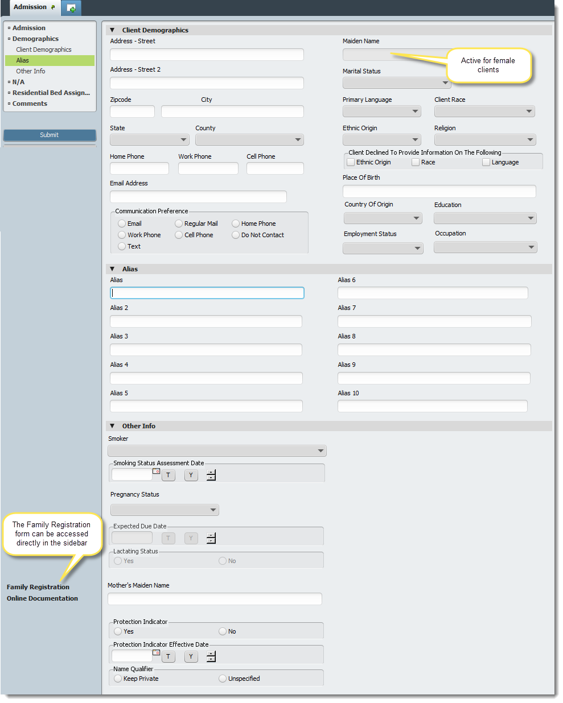Click the Email Address field
Screen dimensions: 563x703
[198, 197]
